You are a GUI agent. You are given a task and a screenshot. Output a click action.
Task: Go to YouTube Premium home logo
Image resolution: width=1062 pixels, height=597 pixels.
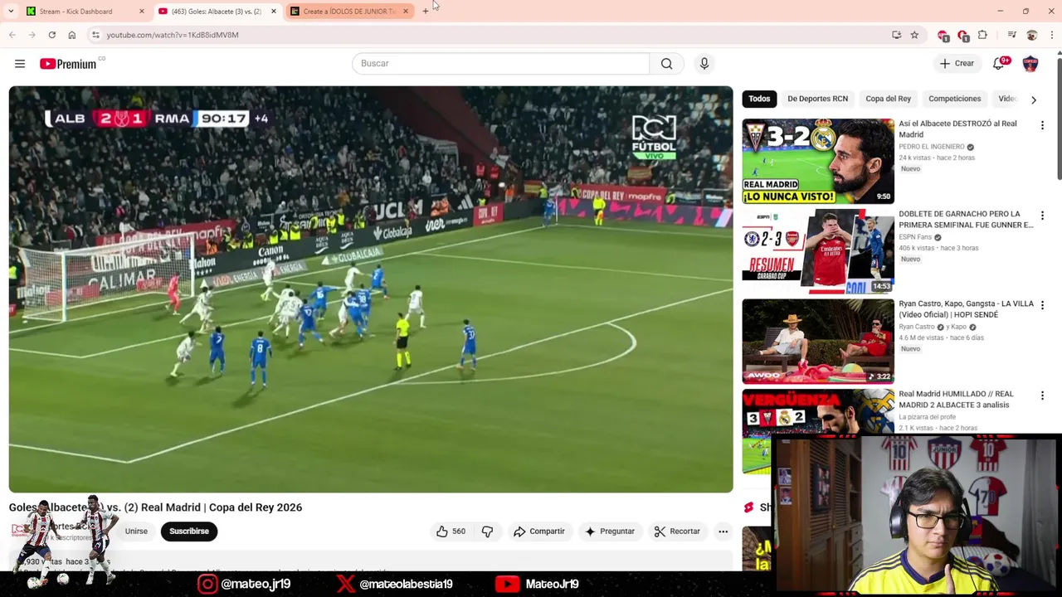click(x=68, y=64)
